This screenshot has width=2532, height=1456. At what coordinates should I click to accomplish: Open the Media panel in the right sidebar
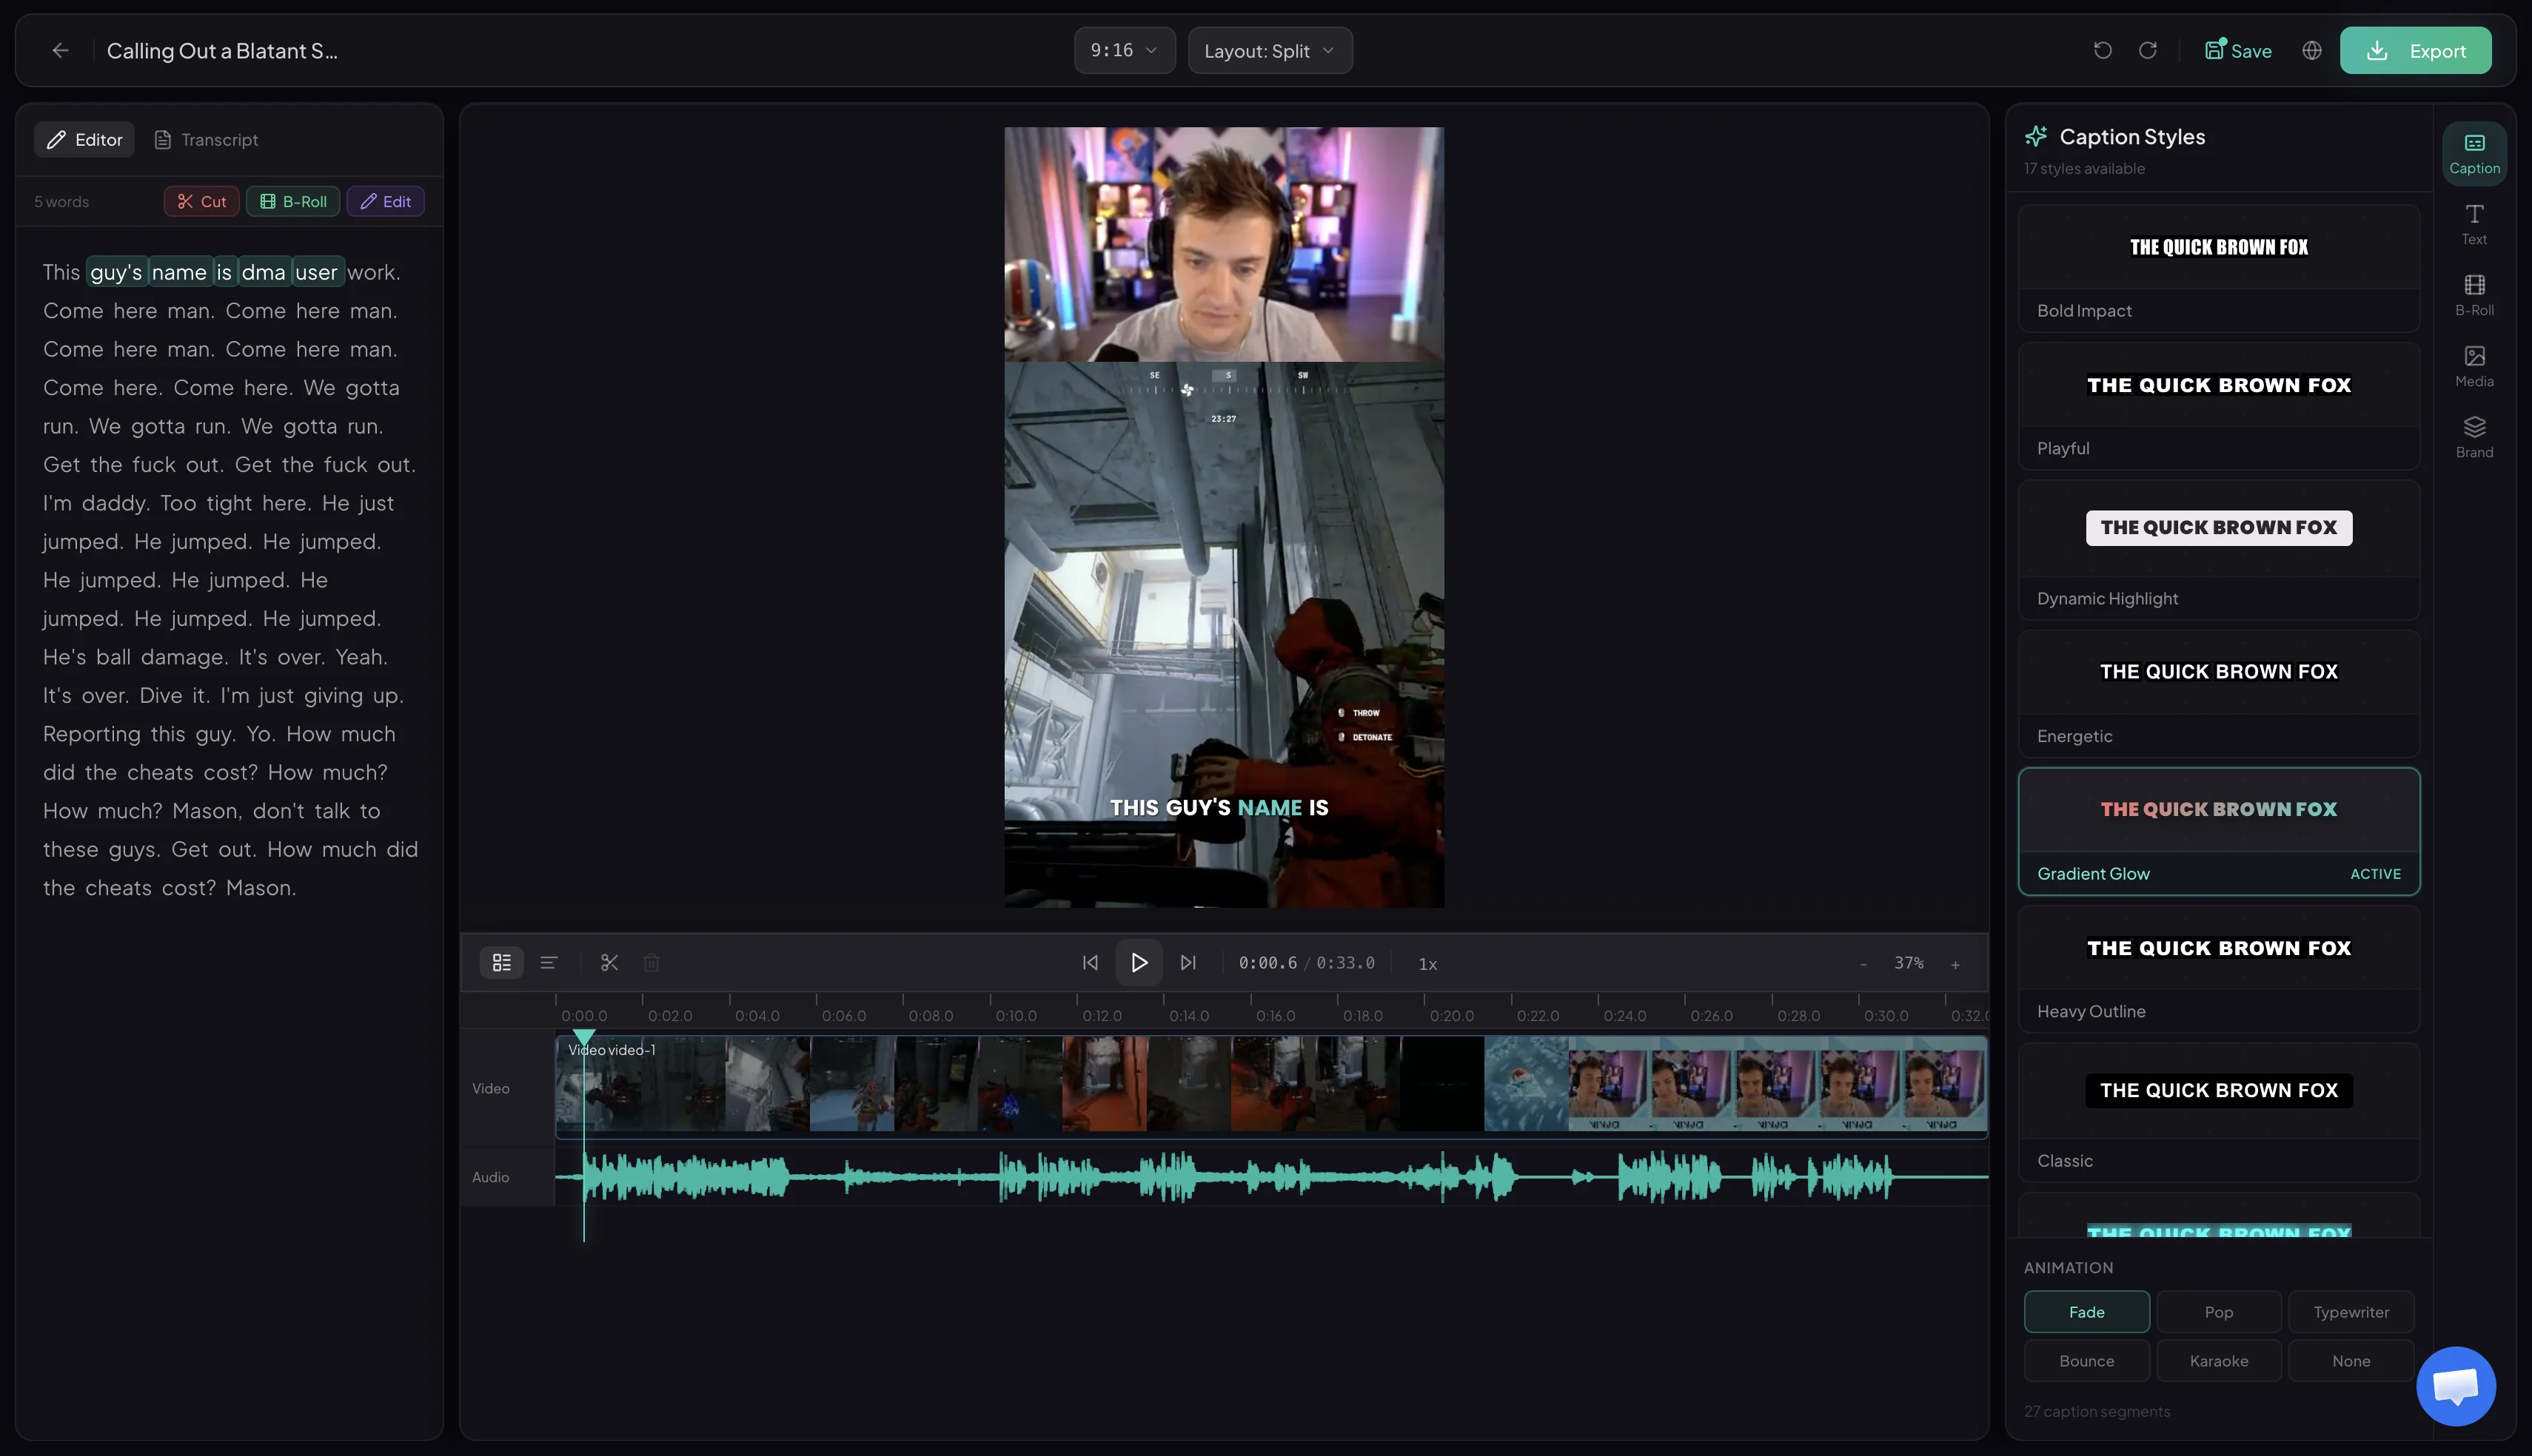2474,365
